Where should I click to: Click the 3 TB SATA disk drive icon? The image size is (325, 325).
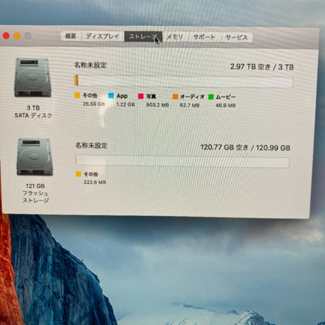(32, 77)
